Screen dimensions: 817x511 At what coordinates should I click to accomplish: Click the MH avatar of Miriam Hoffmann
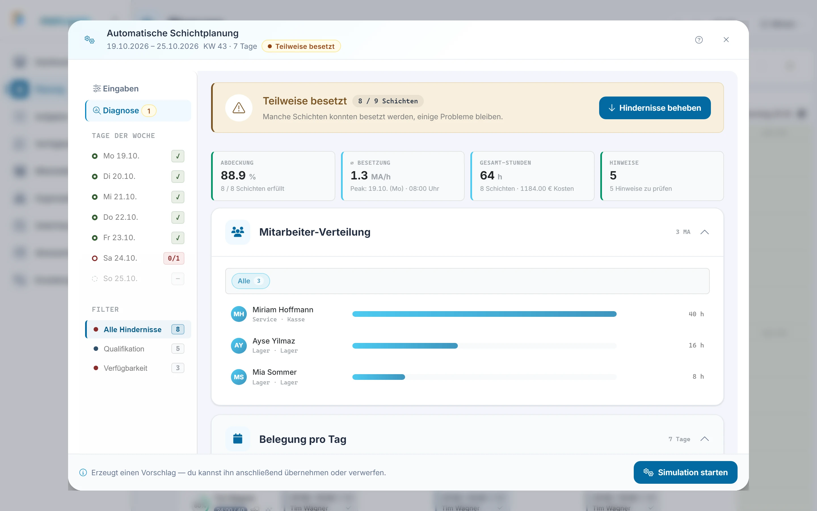click(239, 314)
